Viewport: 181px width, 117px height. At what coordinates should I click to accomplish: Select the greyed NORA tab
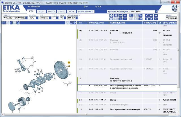pos(62,12)
